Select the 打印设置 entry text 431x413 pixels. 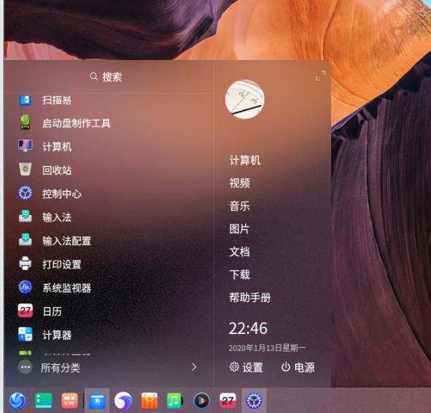pyautogui.click(x=61, y=264)
